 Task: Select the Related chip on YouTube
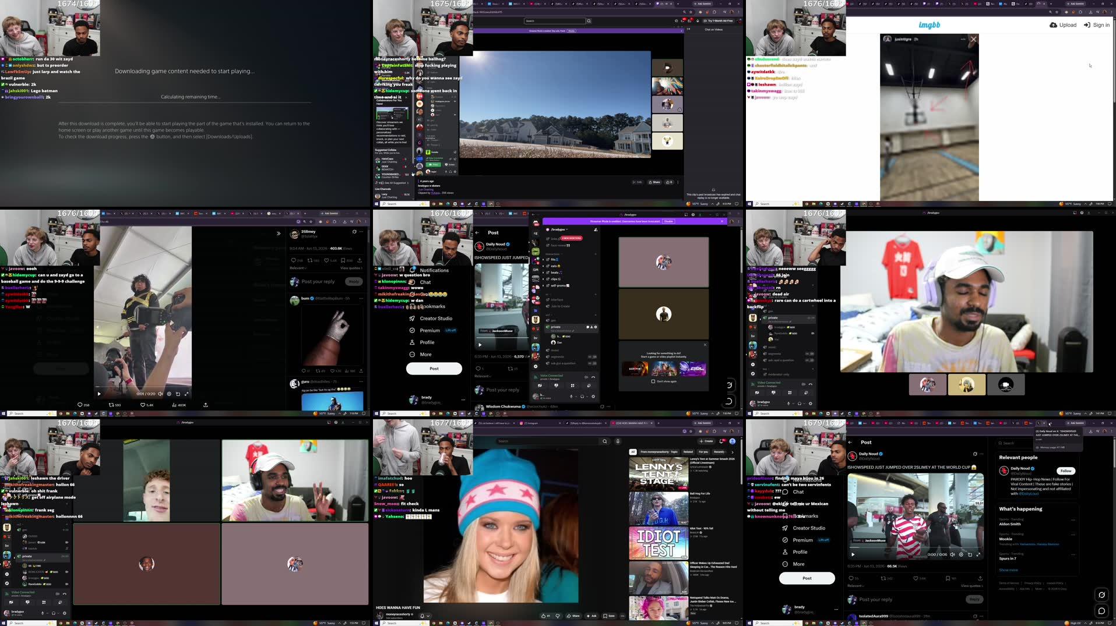[x=688, y=452]
